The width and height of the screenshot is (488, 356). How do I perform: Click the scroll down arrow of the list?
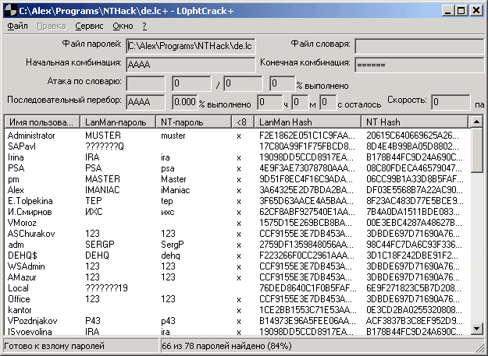click(x=477, y=329)
